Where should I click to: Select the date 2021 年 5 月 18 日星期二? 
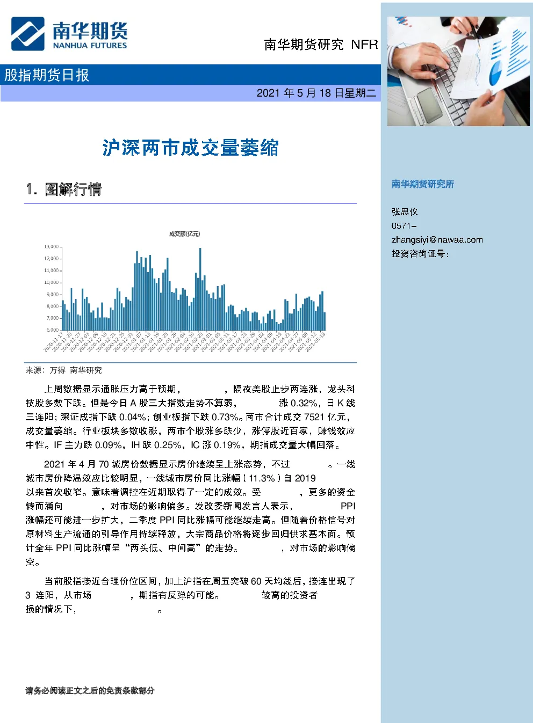click(316, 93)
